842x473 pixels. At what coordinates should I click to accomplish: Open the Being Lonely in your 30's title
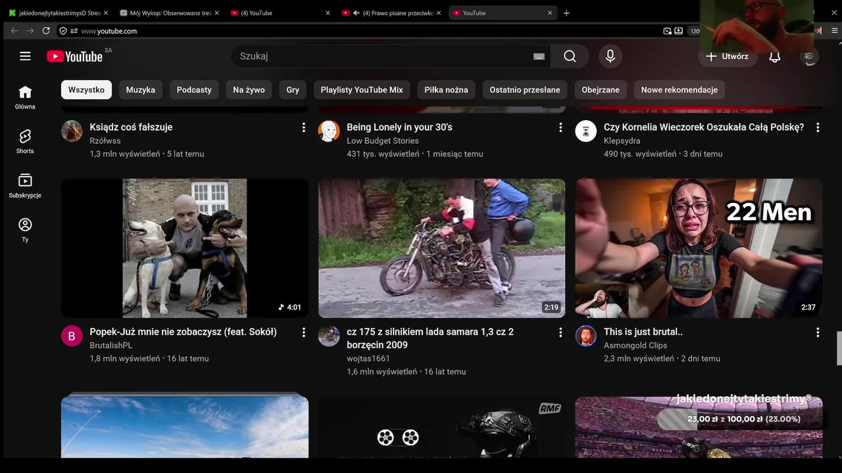[x=399, y=127]
